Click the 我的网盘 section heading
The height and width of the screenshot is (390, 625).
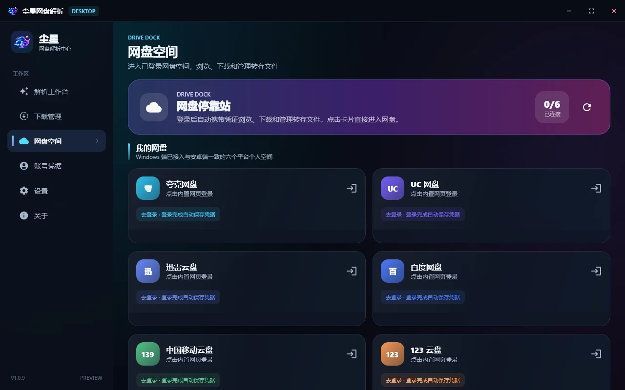click(151, 148)
